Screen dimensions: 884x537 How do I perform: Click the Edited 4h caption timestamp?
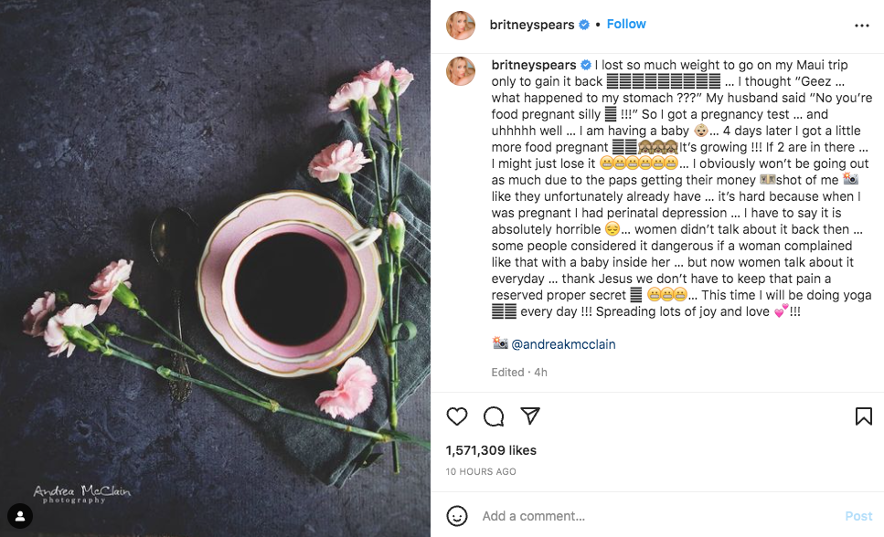pos(520,372)
